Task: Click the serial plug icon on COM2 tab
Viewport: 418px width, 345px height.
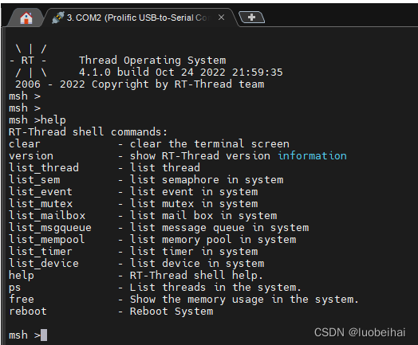Action: 58,18
